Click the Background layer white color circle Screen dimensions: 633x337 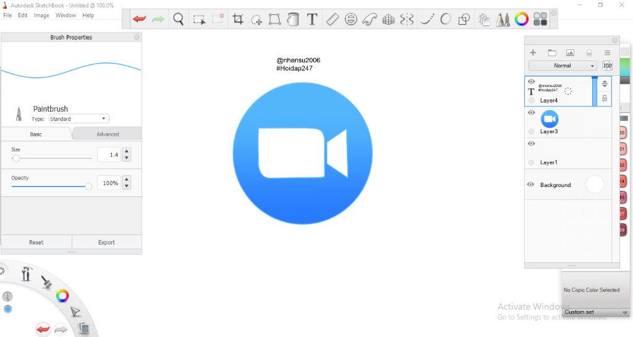(x=594, y=185)
